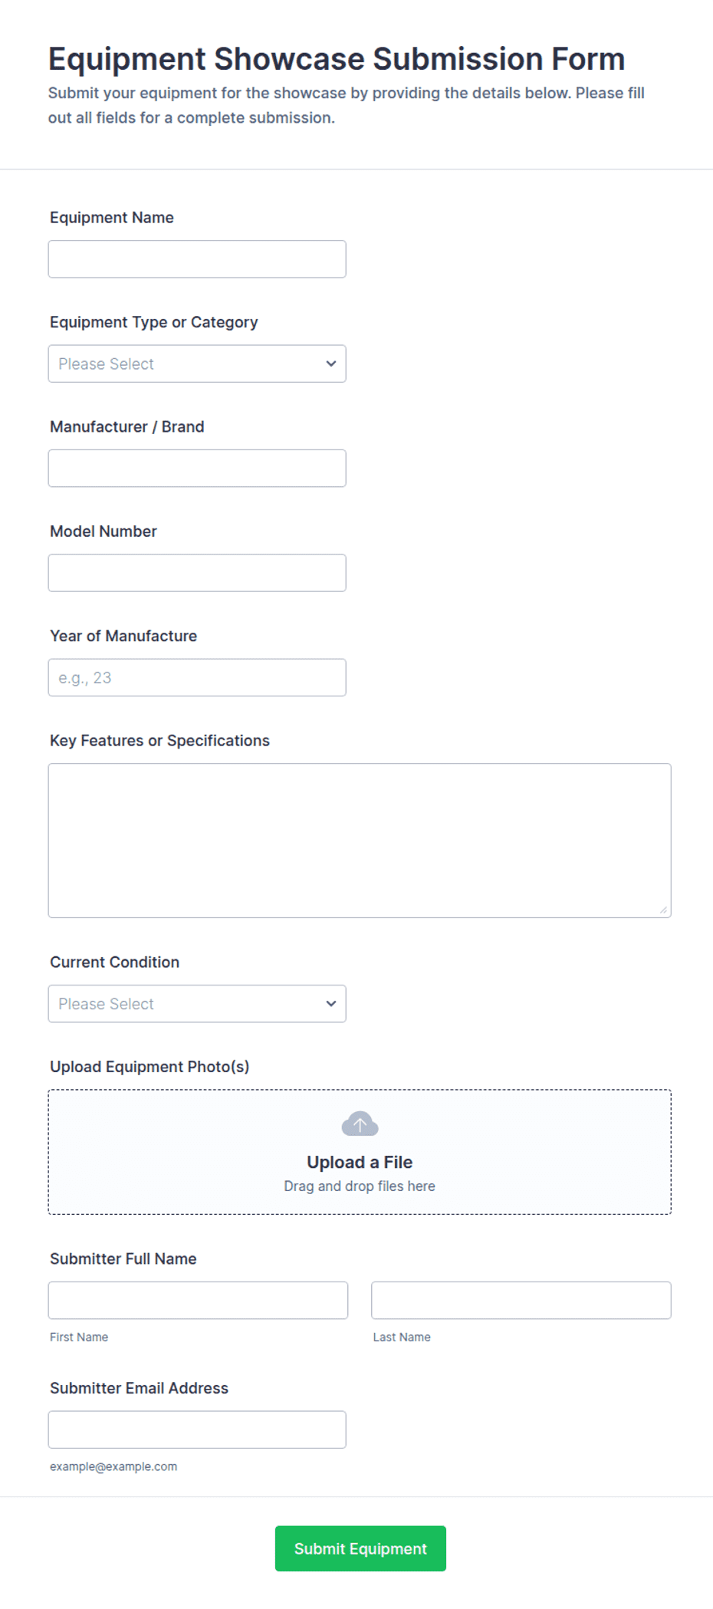This screenshot has height=1609, width=713.
Task: Click the textarea resize handle corner
Action: 663,910
